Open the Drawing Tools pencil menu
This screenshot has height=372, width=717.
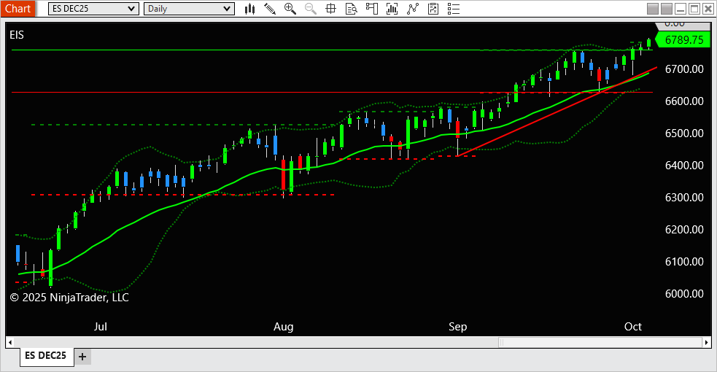click(x=270, y=9)
